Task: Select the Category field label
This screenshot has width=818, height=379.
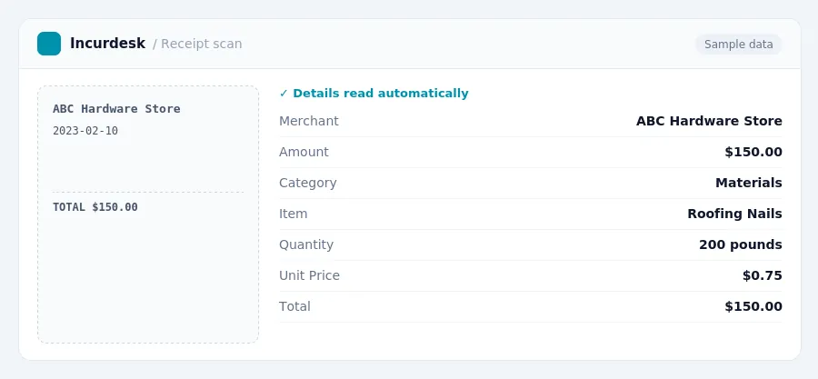Action: (308, 183)
